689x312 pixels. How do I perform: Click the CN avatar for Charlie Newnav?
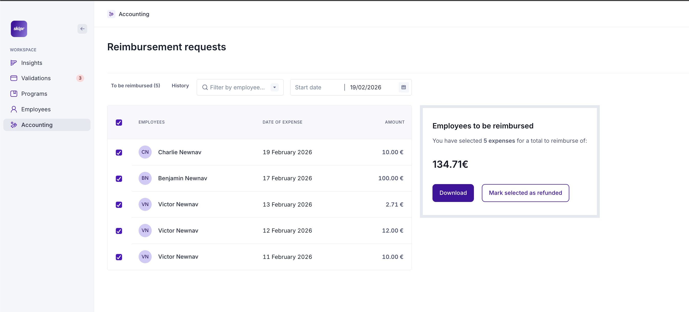[145, 152]
